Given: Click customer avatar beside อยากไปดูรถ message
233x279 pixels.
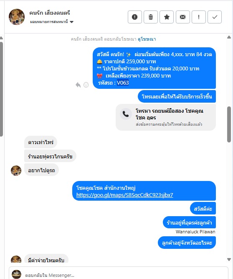Looking at the screenshot, I should tap(16, 170).
